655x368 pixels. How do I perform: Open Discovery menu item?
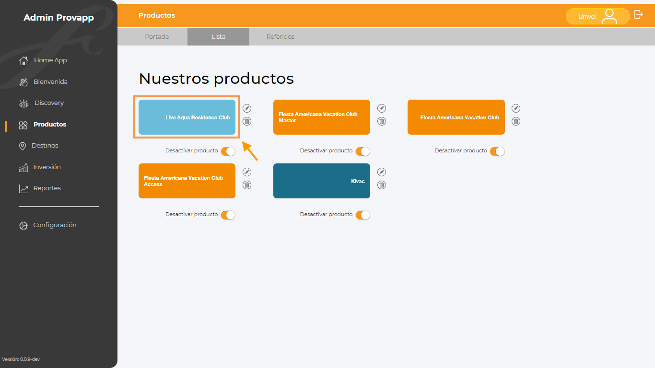tap(49, 103)
